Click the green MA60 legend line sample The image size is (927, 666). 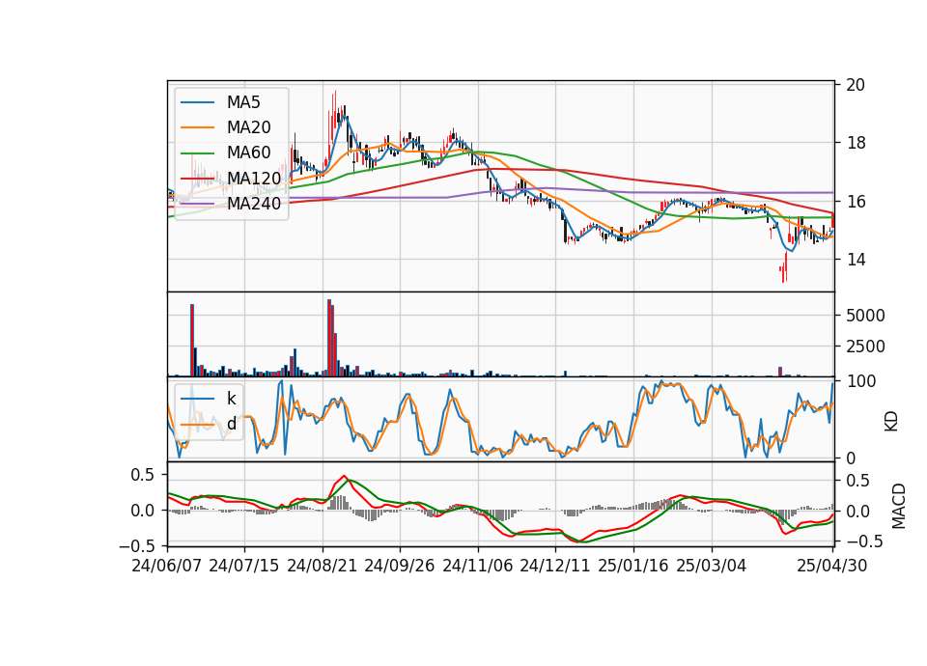coord(197,153)
